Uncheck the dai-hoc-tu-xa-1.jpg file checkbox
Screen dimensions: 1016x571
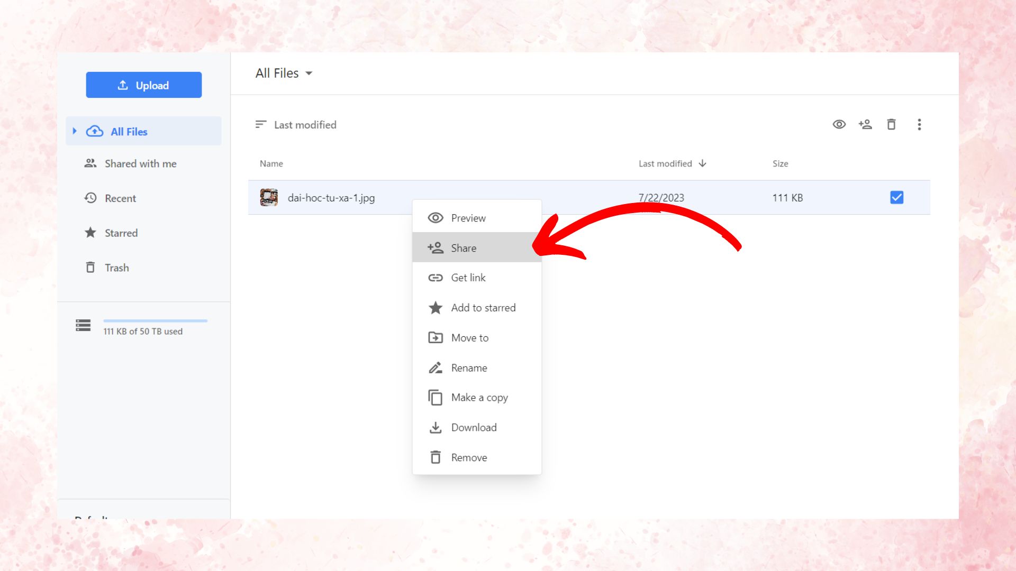tap(896, 198)
